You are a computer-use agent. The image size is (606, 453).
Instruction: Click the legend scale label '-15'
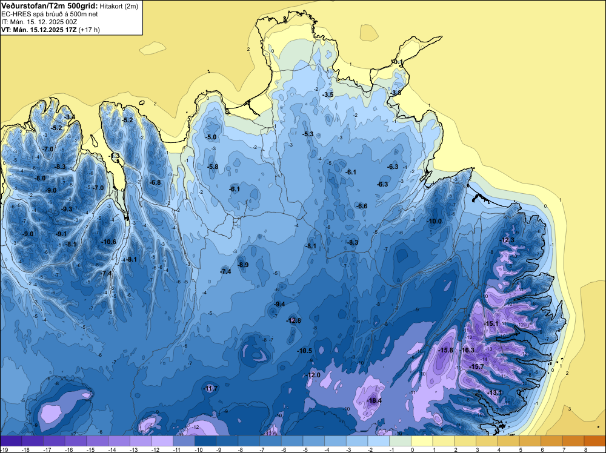tap(90, 449)
